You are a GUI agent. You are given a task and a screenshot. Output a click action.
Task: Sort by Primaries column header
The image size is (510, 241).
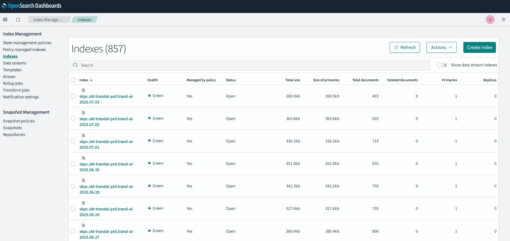coord(449,80)
